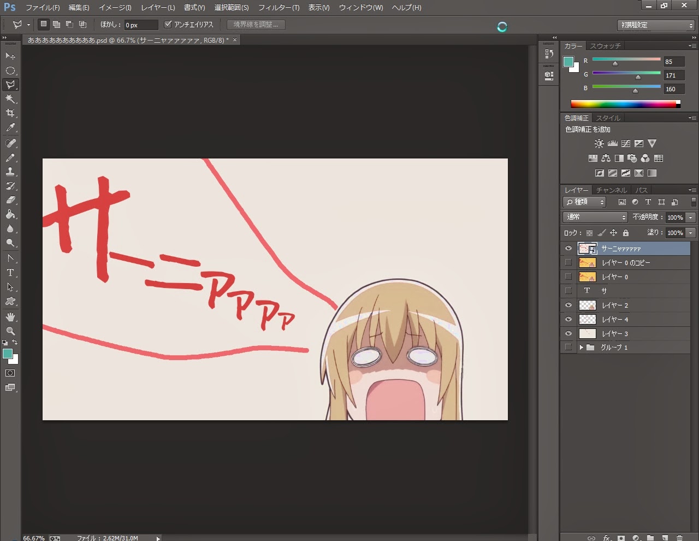
Task: Select the Crop tool
Action: click(x=10, y=113)
